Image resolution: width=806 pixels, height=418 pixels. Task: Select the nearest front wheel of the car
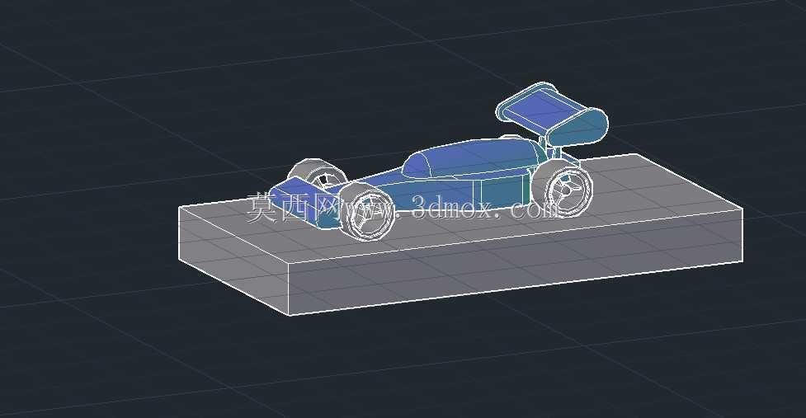(x=367, y=211)
